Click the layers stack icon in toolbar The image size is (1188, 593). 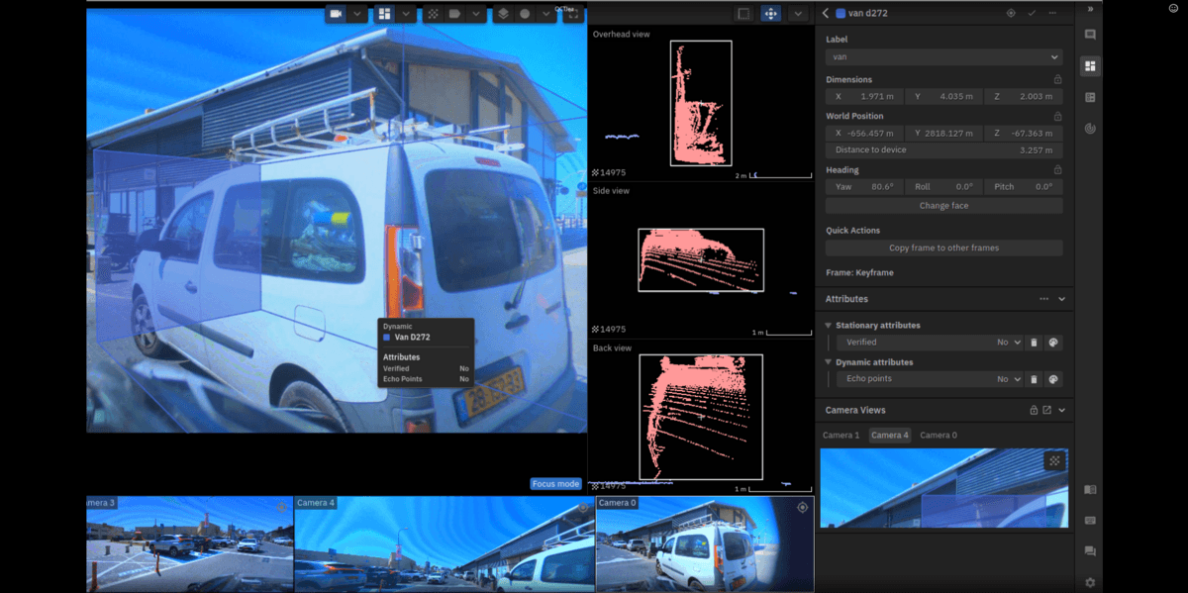point(503,14)
